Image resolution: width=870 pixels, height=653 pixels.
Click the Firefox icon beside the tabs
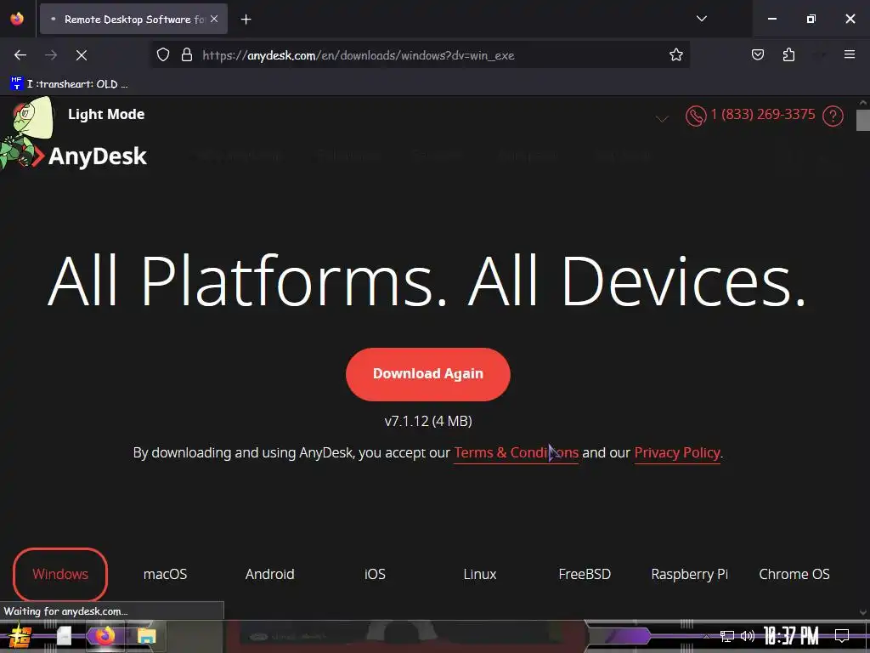click(17, 19)
